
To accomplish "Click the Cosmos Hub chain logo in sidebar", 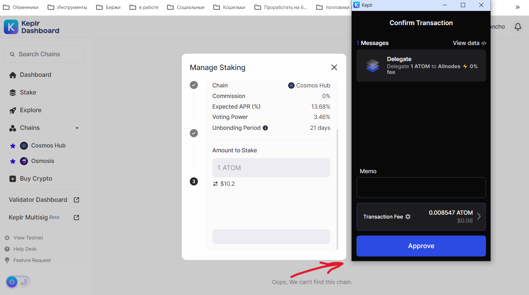I will 24,146.
